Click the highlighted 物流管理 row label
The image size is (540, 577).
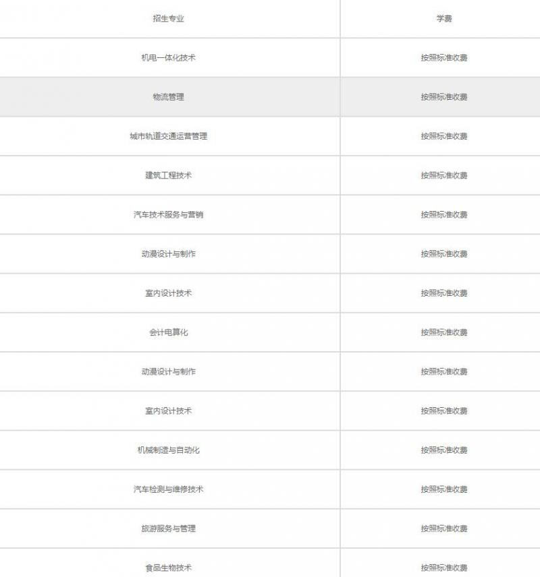coord(168,97)
